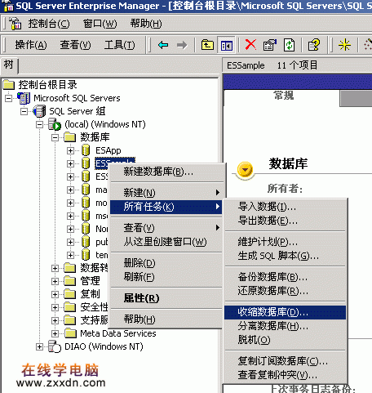
Task: Choose 维护计划(P)... in submenu
Action: coord(285,242)
